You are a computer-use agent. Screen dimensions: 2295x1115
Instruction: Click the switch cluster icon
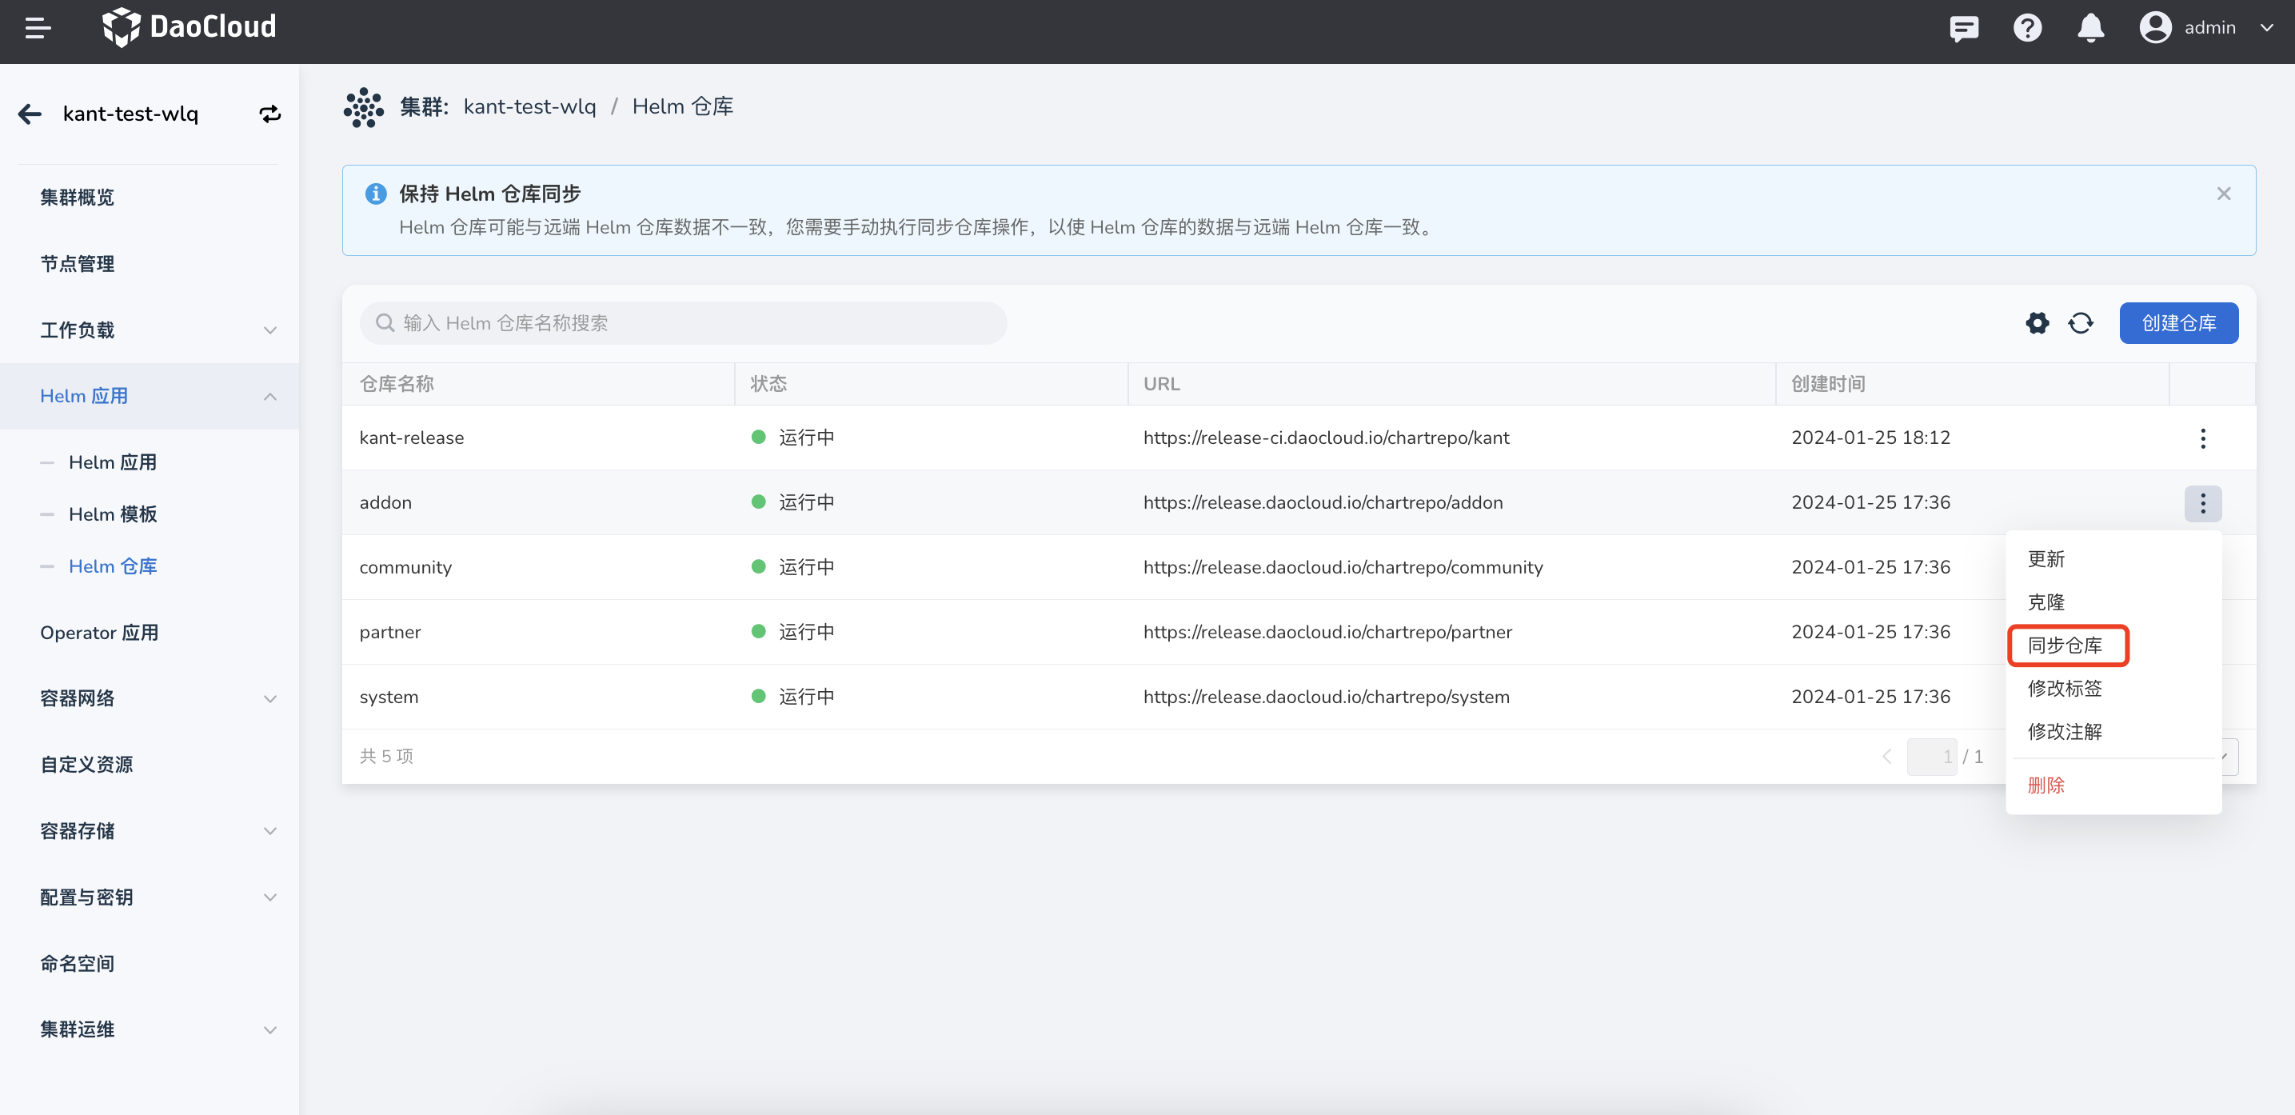[x=270, y=114]
